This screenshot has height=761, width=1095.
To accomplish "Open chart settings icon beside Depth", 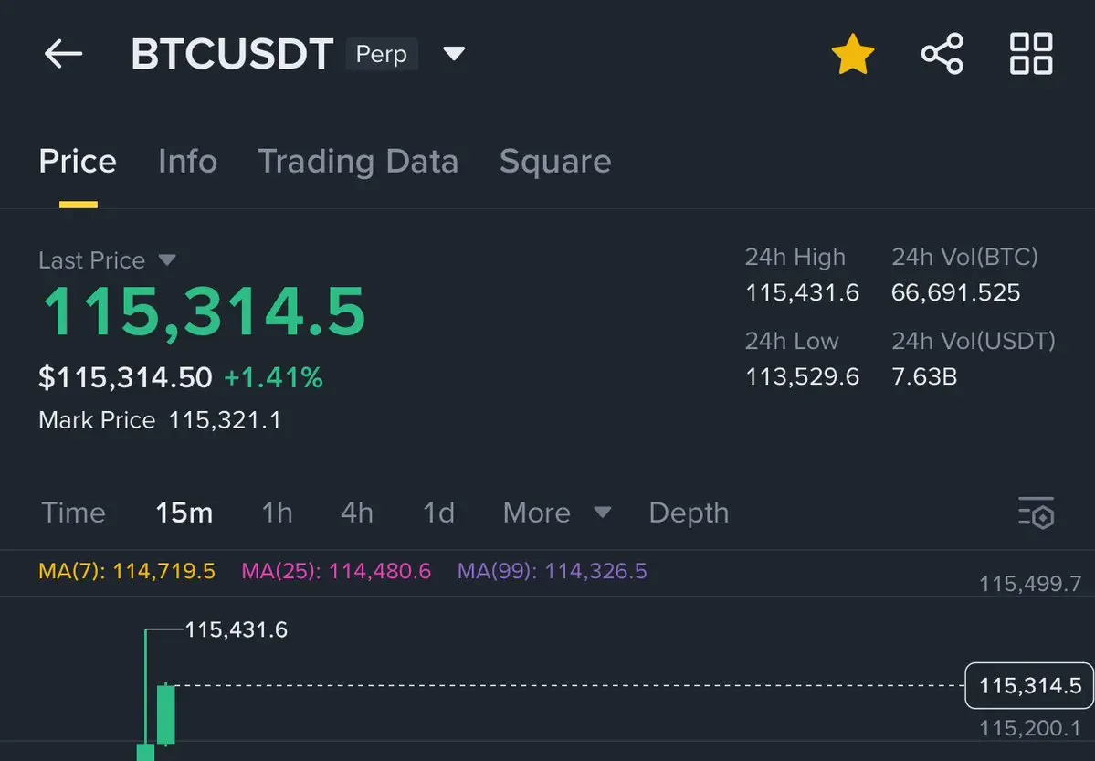I will point(1036,513).
